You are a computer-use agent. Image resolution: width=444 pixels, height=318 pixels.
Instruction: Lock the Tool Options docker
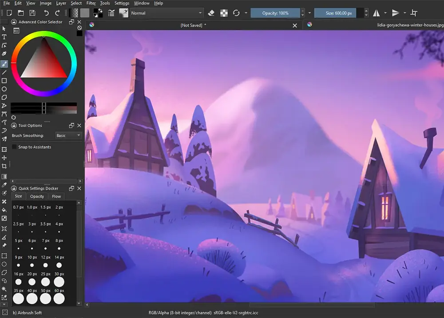coord(14,125)
